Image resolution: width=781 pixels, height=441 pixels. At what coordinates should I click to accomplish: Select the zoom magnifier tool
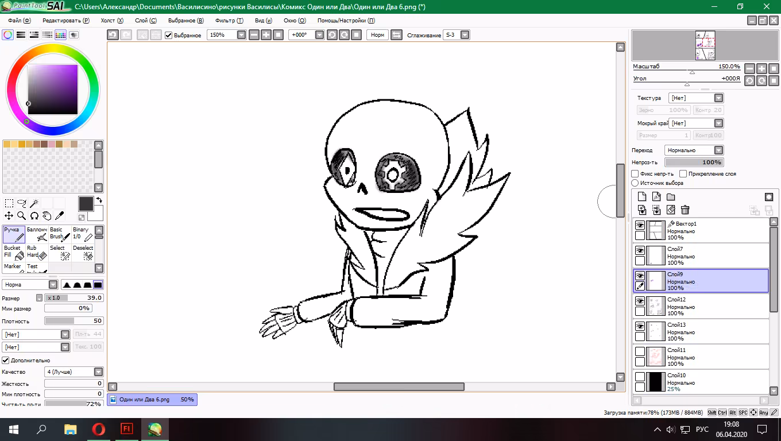(x=22, y=216)
